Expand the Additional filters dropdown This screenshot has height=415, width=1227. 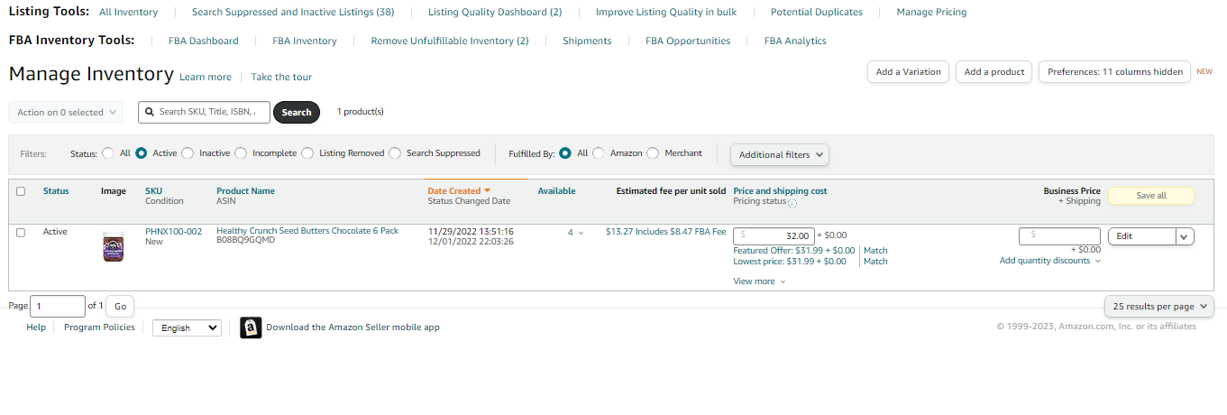(x=780, y=155)
